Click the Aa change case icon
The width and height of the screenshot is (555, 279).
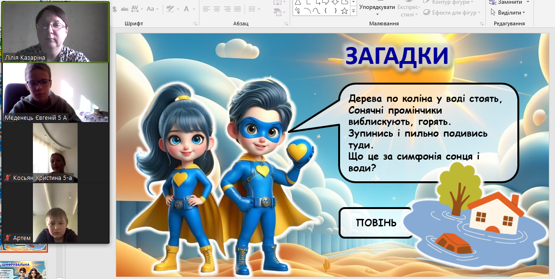pyautogui.click(x=151, y=9)
